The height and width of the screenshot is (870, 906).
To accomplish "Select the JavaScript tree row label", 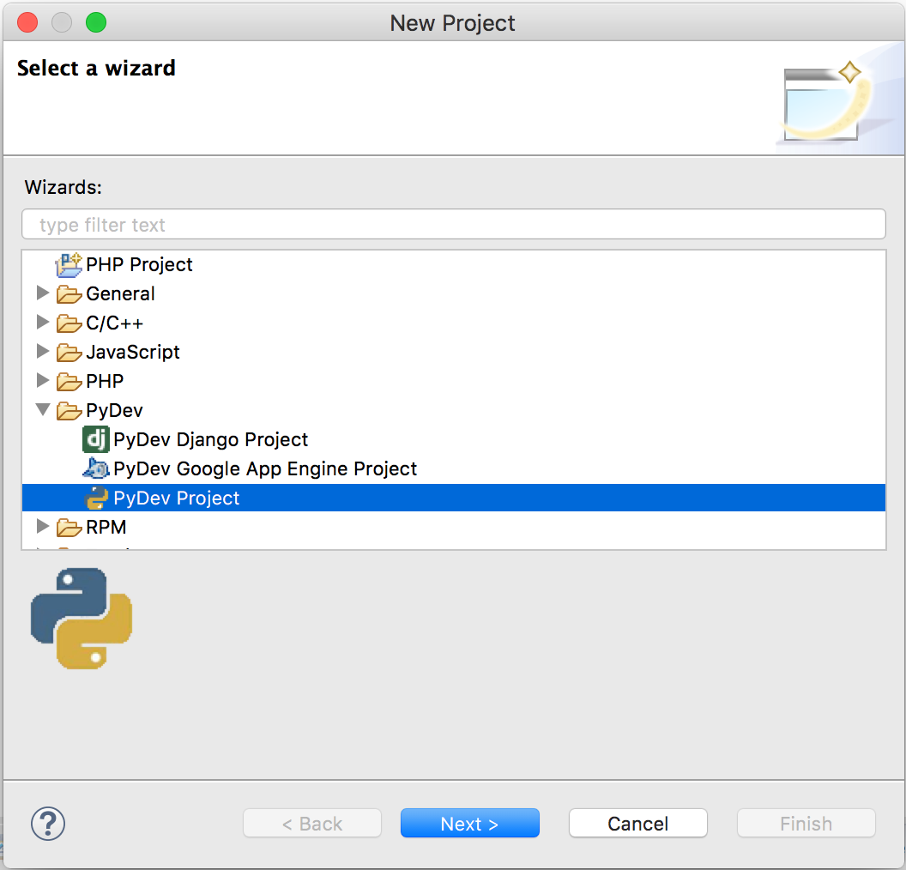I will (133, 353).
